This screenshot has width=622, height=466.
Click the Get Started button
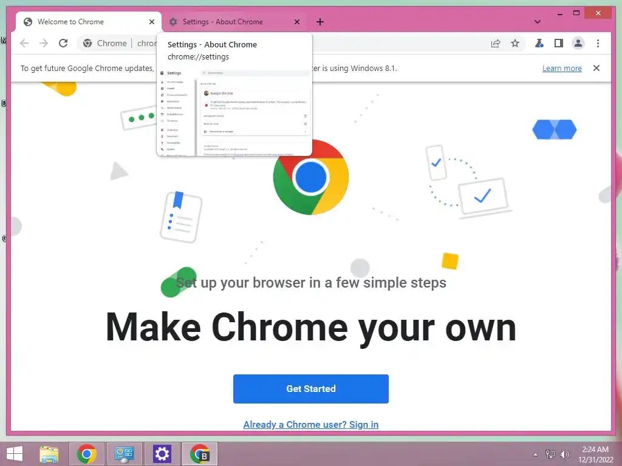pos(310,389)
